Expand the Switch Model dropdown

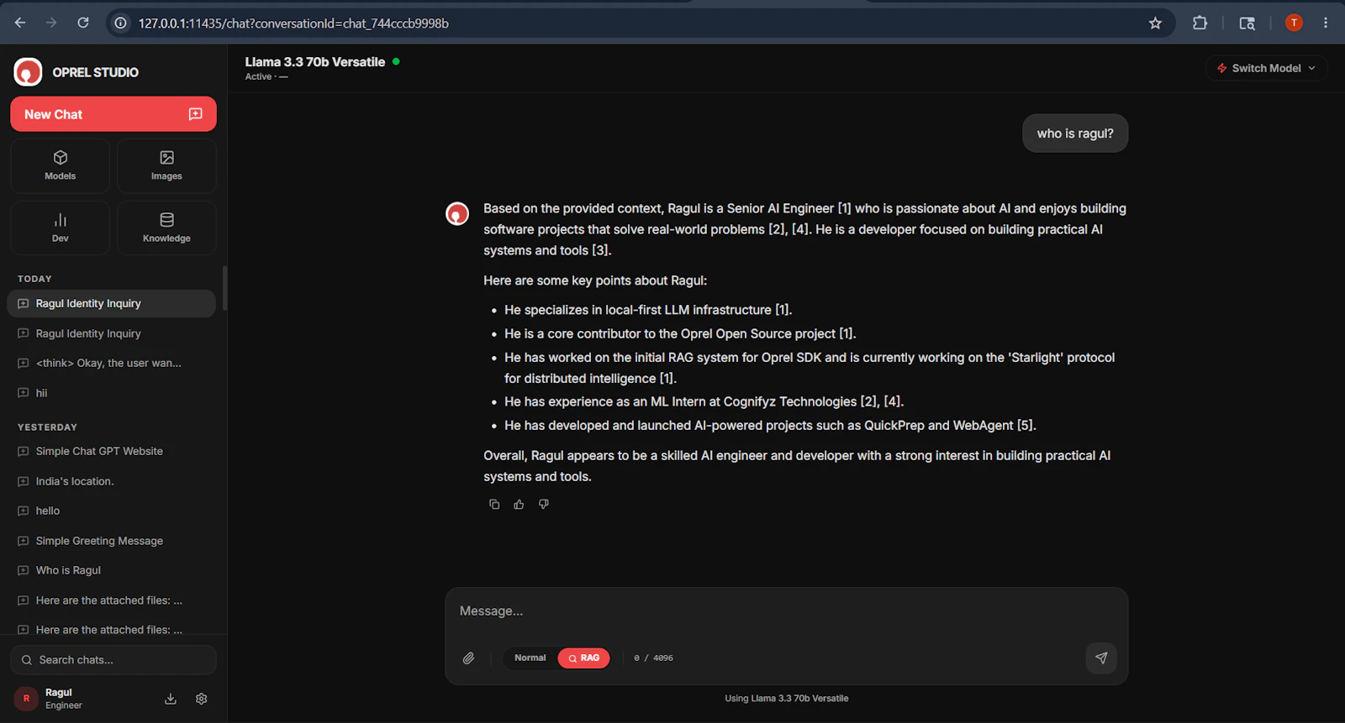[1267, 68]
